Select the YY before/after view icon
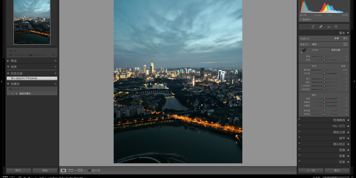The image size is (356, 178). coord(80,171)
